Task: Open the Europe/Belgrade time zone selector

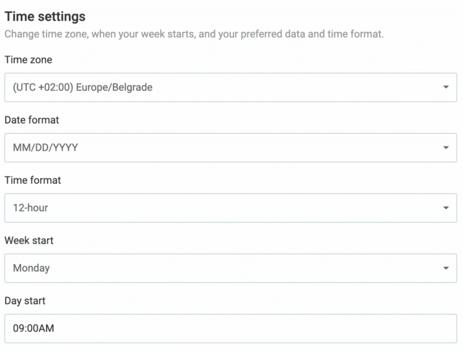Action: (x=230, y=87)
